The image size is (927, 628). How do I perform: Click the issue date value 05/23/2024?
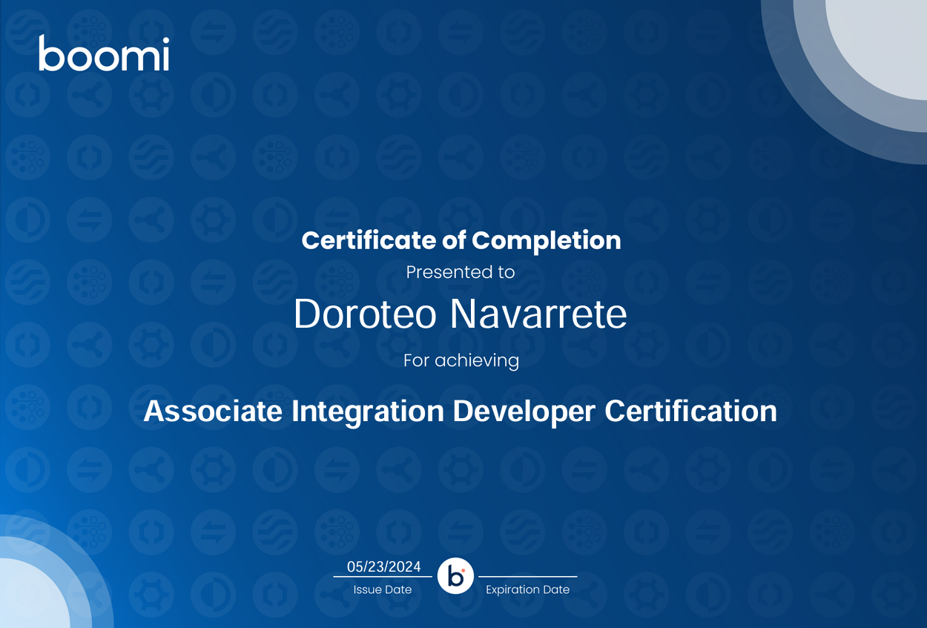coord(384,567)
